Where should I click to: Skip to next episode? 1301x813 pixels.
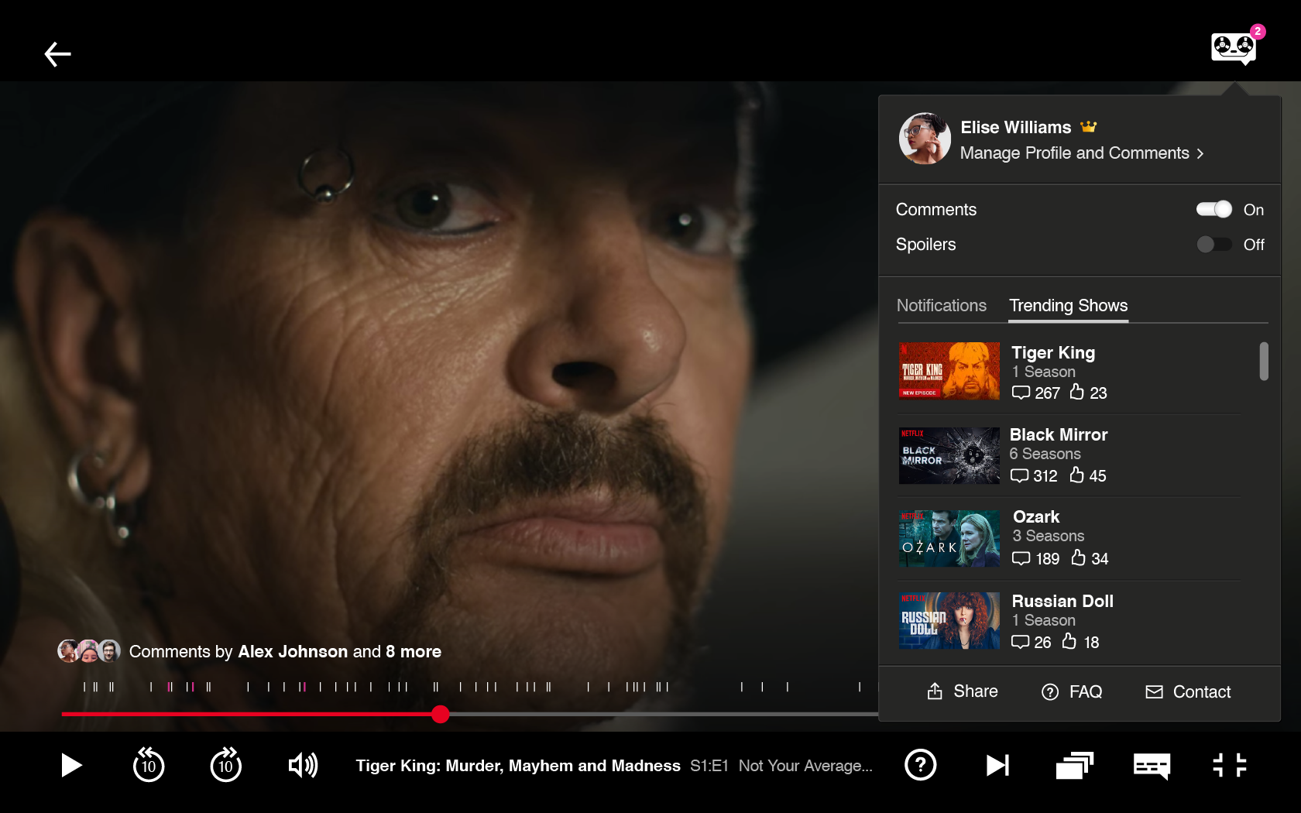[997, 766]
